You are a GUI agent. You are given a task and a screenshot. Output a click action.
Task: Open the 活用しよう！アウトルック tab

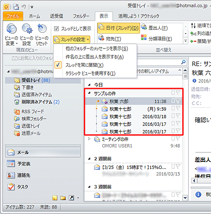click(x=138, y=16)
